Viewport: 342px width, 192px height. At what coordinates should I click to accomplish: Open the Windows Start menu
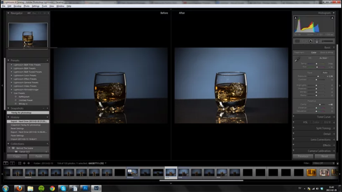5,188
